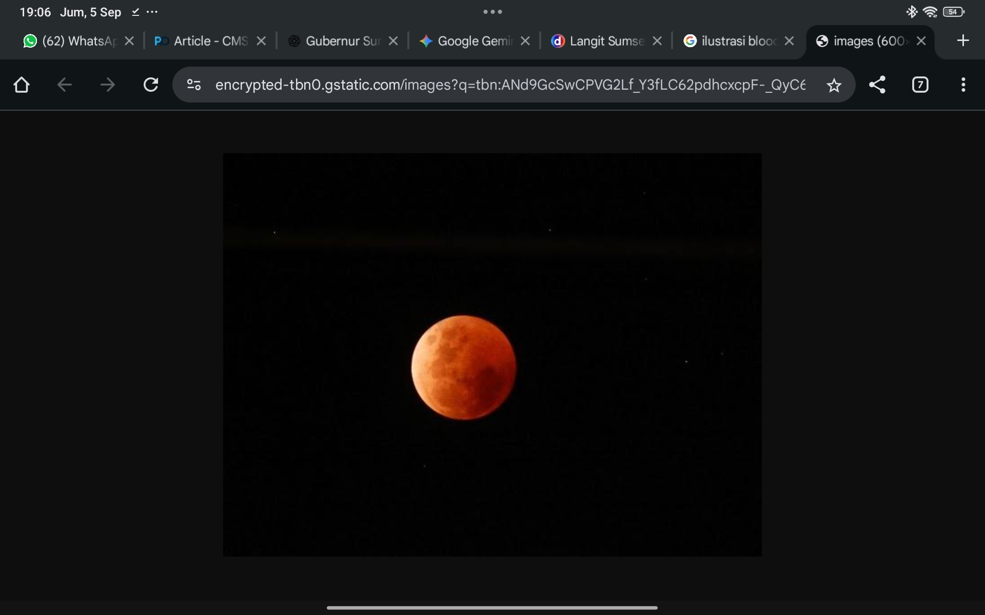Open the tab switcher showing 7 tabs
The width and height of the screenshot is (985, 615).
point(920,85)
